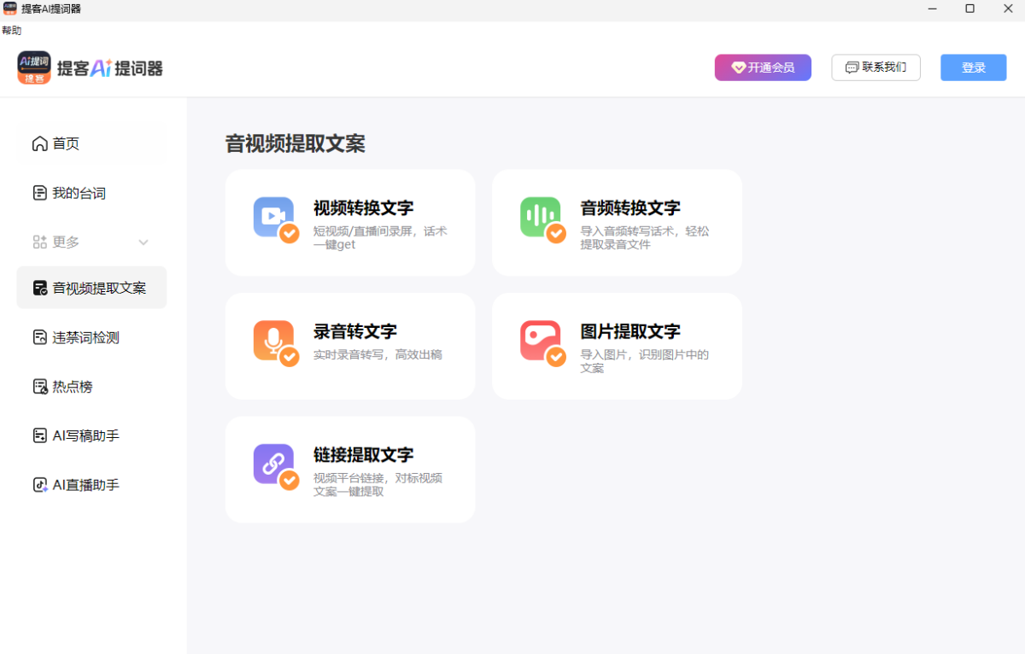This screenshot has width=1025, height=654.
Task: Open the 帮助 menu
Action: [x=12, y=31]
